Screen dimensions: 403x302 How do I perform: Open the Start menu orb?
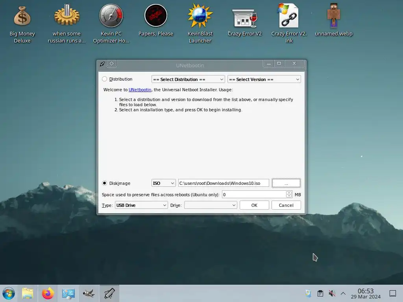pos(9,293)
